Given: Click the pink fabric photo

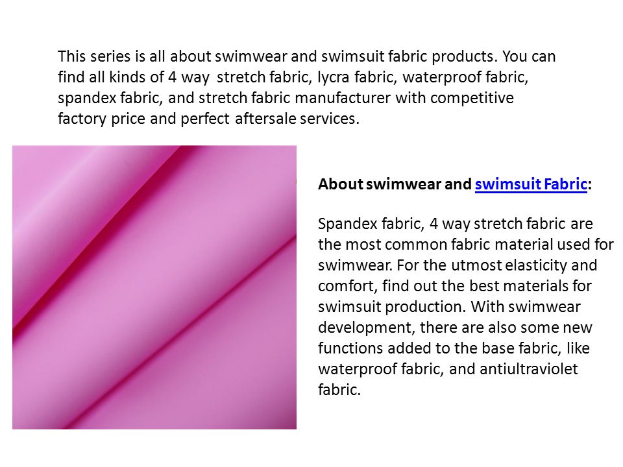Looking at the screenshot, I should 154,287.
